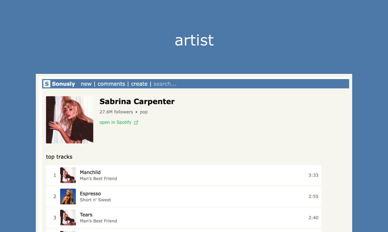Click the Espresso album cover thumbnail
The width and height of the screenshot is (388, 232).
(68, 196)
